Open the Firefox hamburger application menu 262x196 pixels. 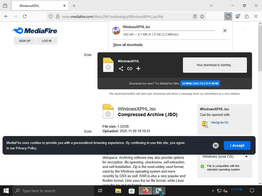coord(256,16)
